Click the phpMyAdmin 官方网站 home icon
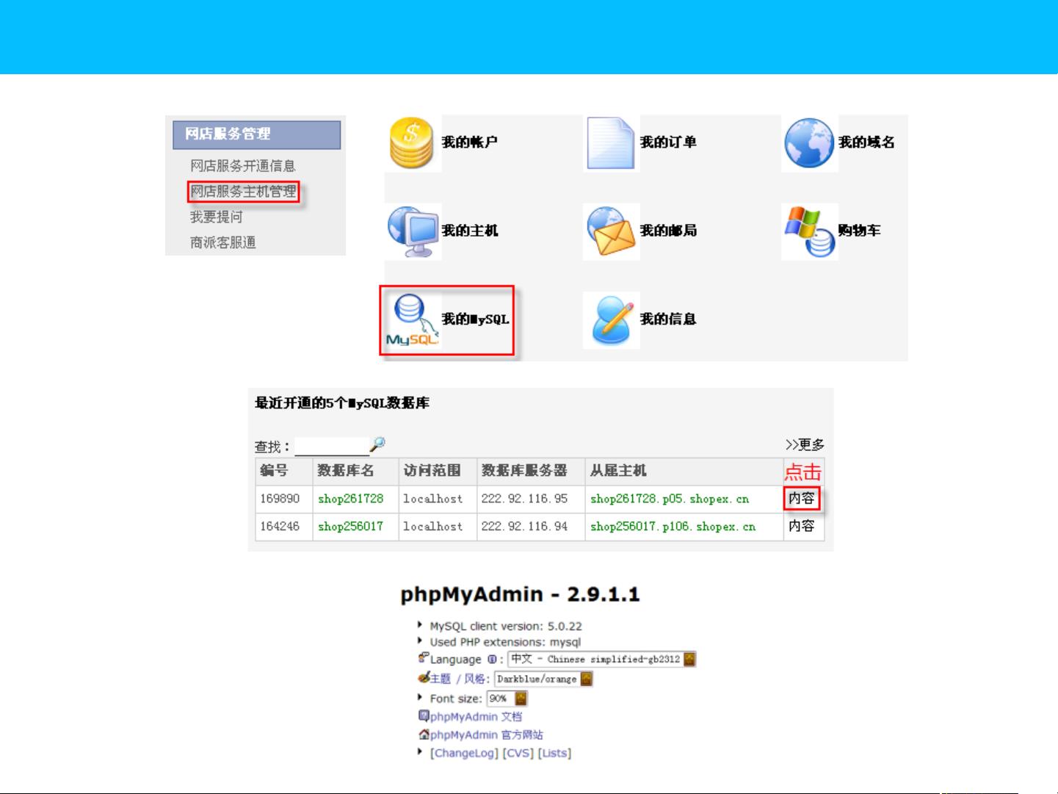This screenshot has width=1058, height=794. 424,734
